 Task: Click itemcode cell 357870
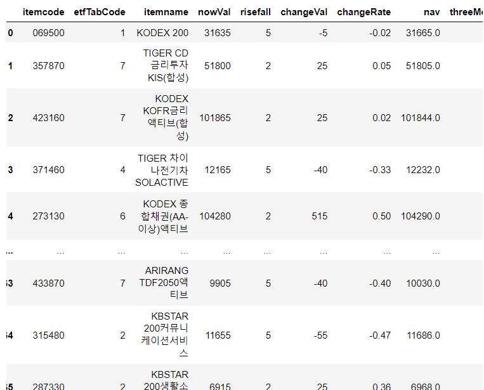48,66
